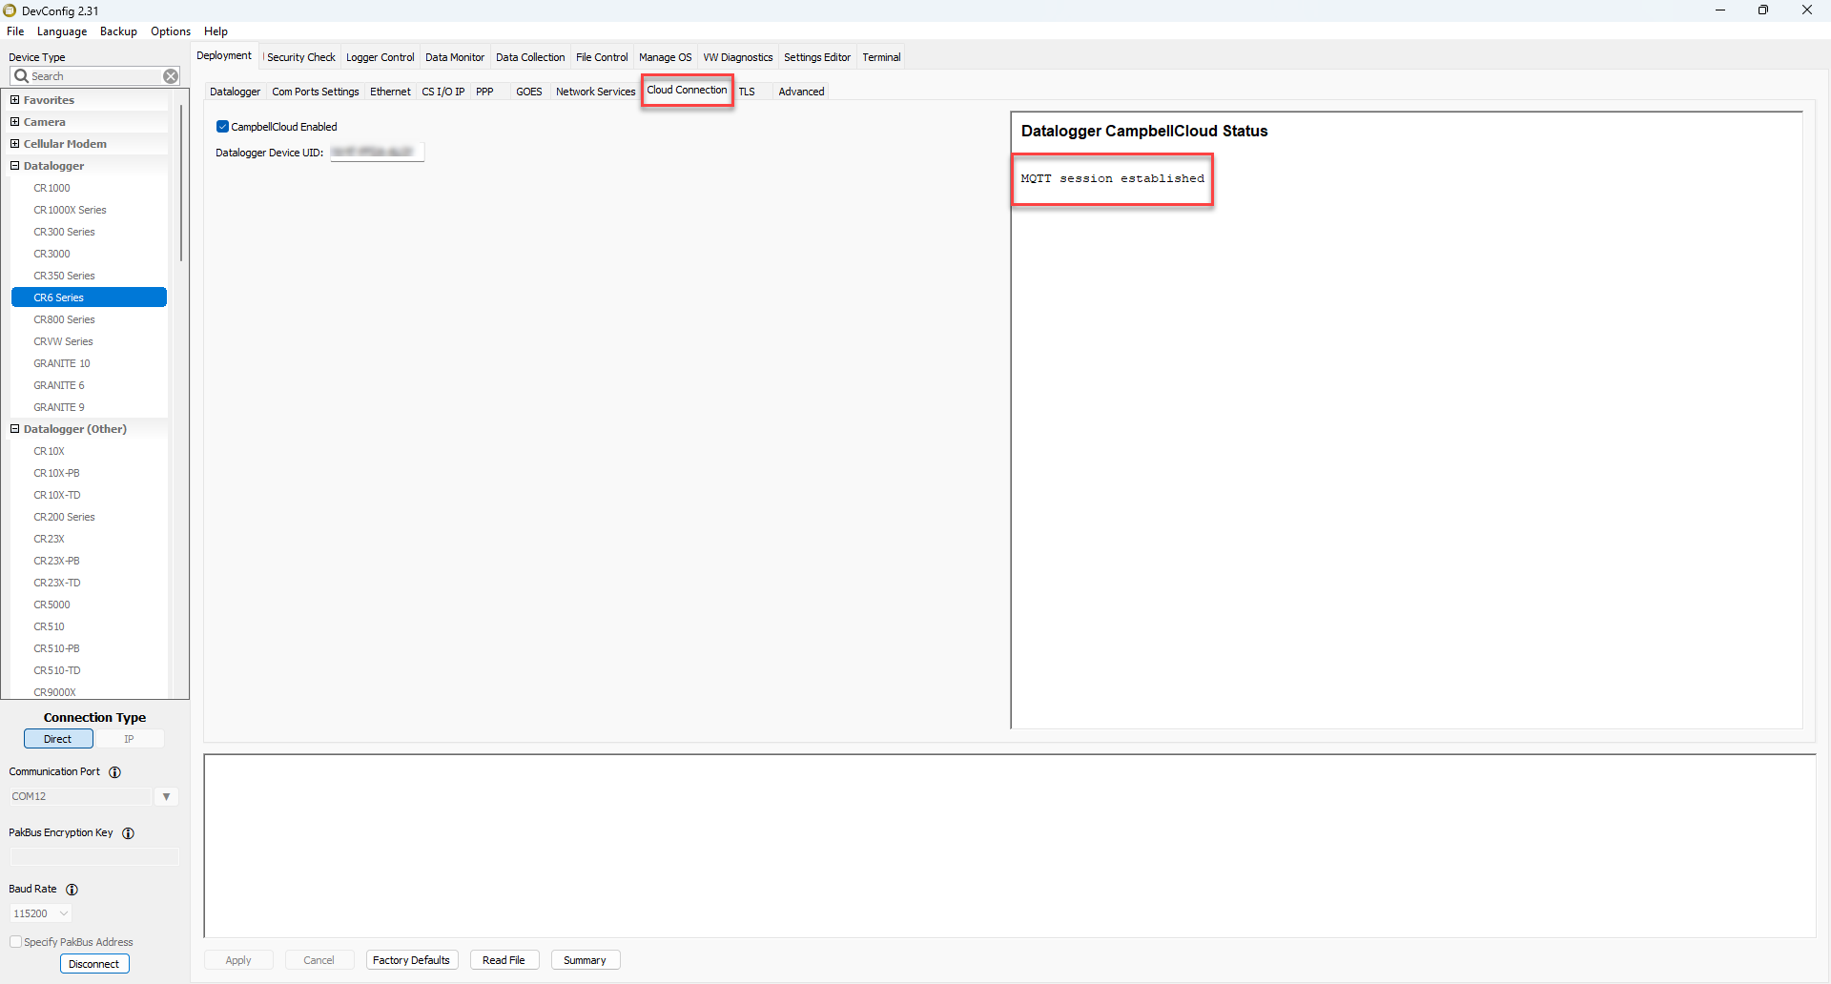This screenshot has height=984, width=1831.
Task: Expand the Favorites category
Action: click(15, 100)
